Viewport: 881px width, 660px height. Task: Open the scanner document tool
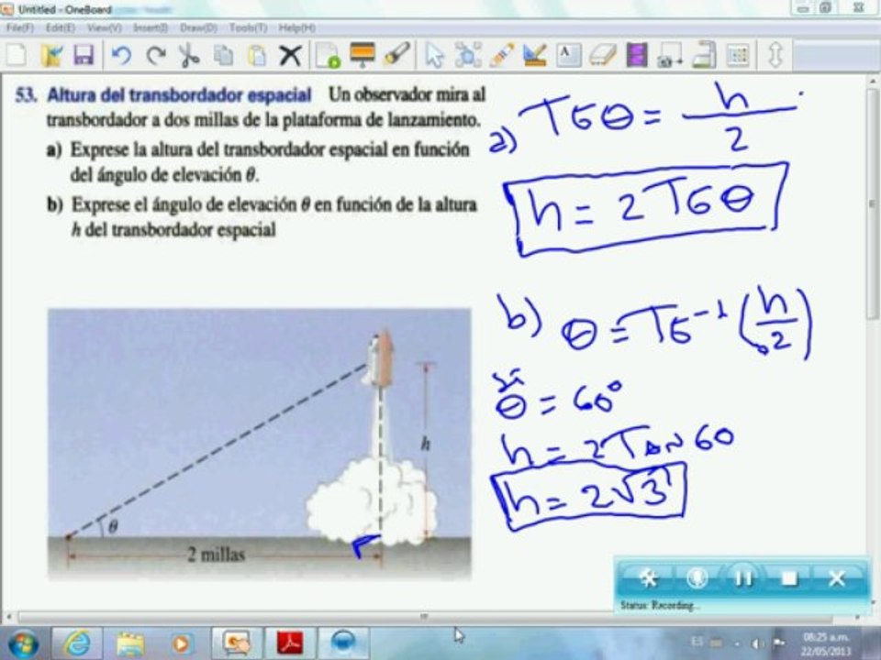click(x=704, y=56)
